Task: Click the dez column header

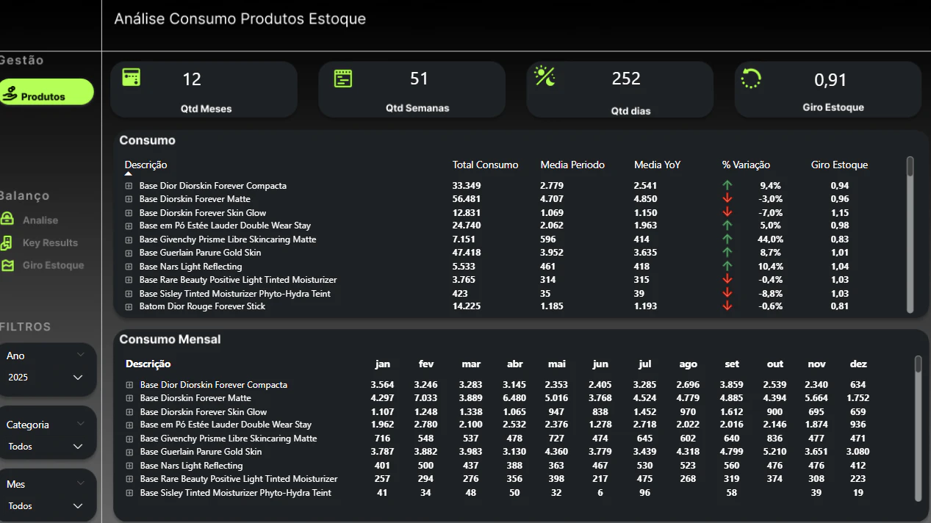Action: 858,364
